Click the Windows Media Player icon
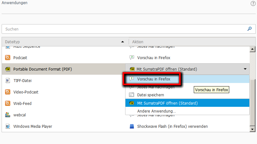257x144 pixels. [8, 126]
